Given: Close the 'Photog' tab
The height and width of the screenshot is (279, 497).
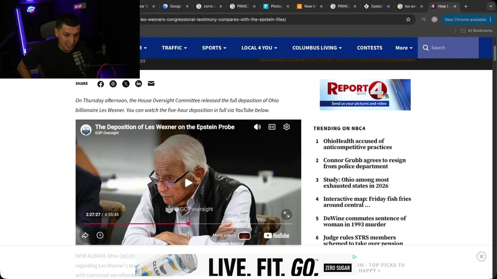Looking at the screenshot, I should click(288, 6).
